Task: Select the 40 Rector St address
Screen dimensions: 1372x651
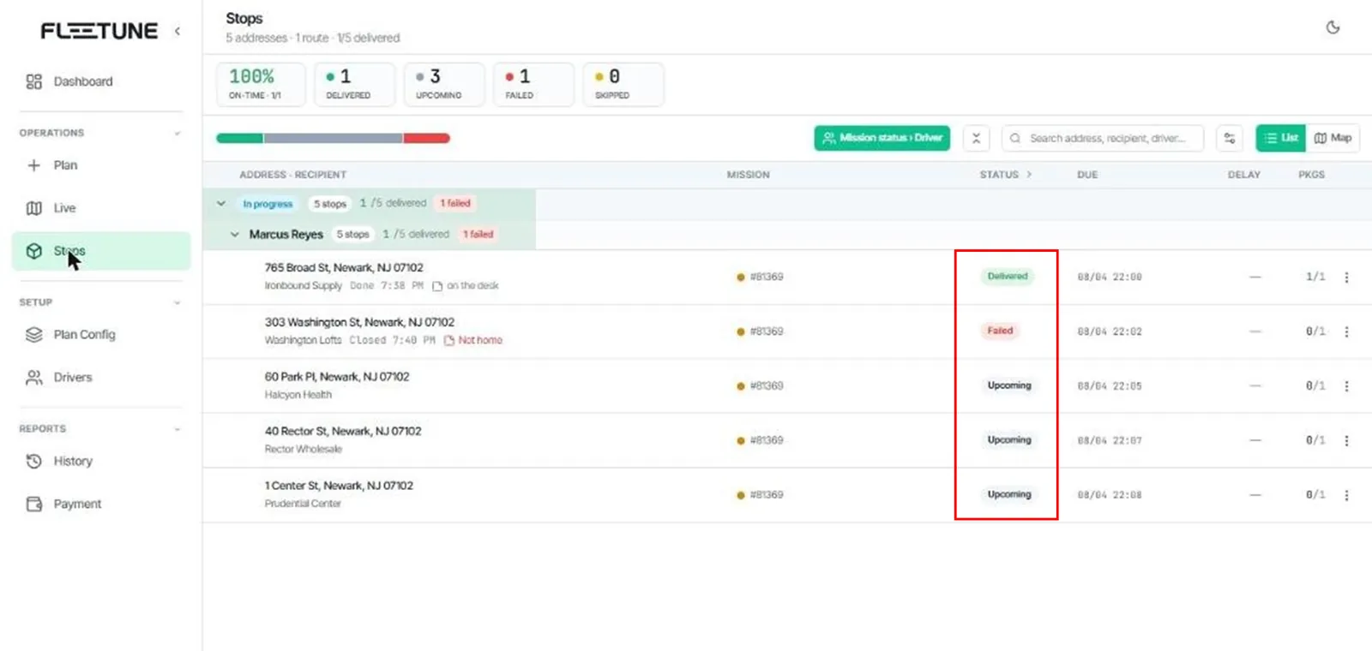Action: (343, 432)
